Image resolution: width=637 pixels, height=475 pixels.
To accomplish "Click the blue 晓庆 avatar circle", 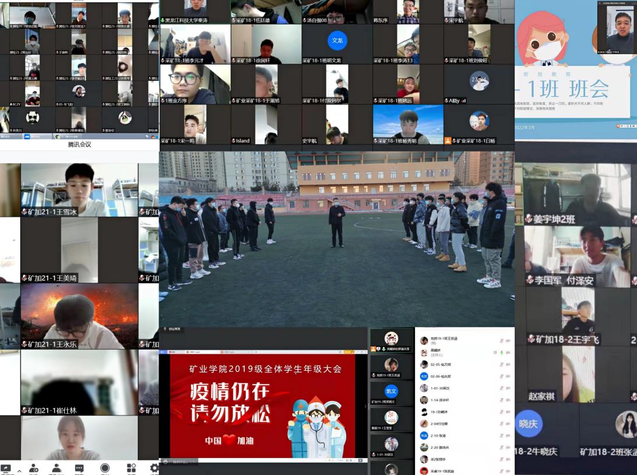I will click(x=528, y=424).
